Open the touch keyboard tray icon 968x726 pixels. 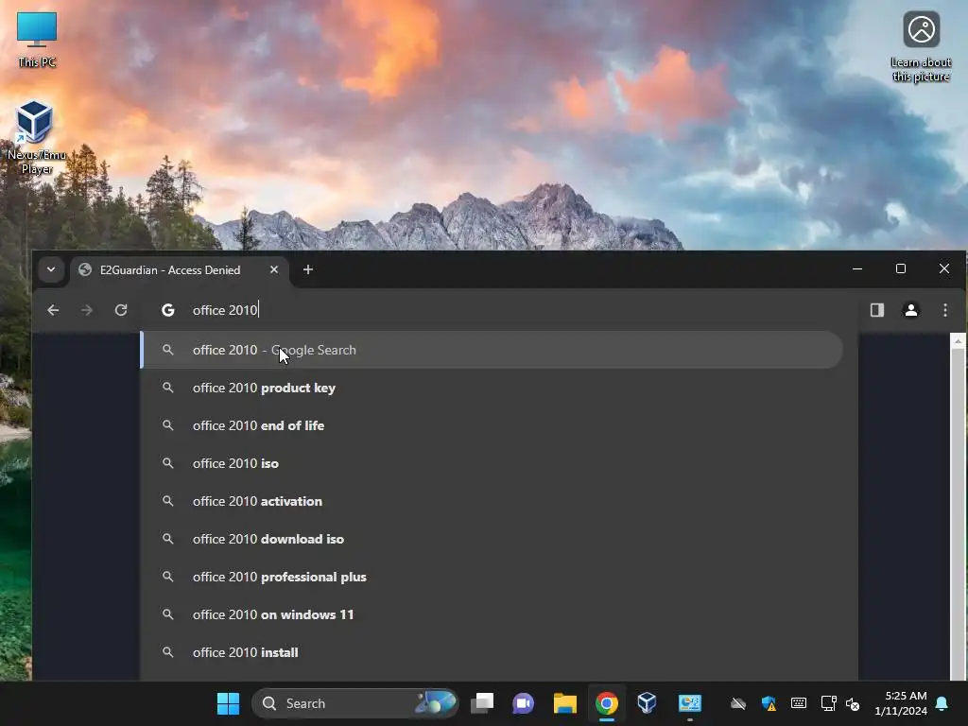798,703
